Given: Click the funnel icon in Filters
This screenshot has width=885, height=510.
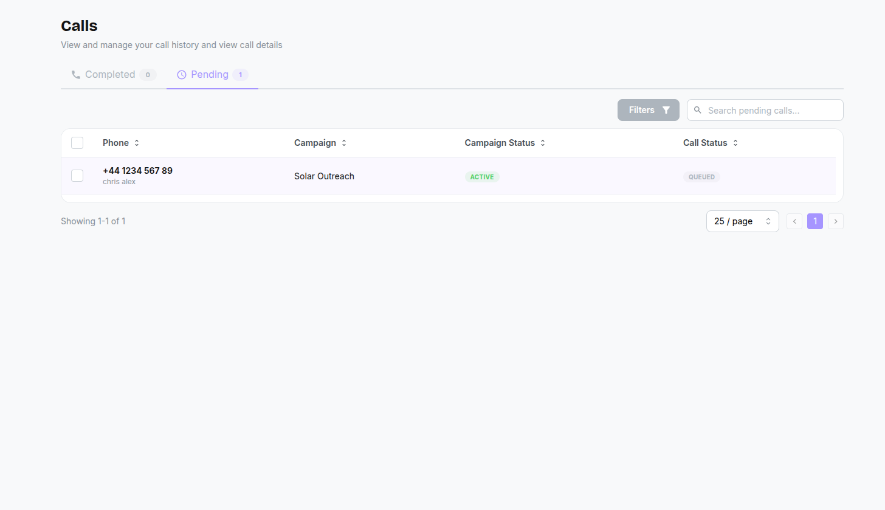Looking at the screenshot, I should point(666,110).
